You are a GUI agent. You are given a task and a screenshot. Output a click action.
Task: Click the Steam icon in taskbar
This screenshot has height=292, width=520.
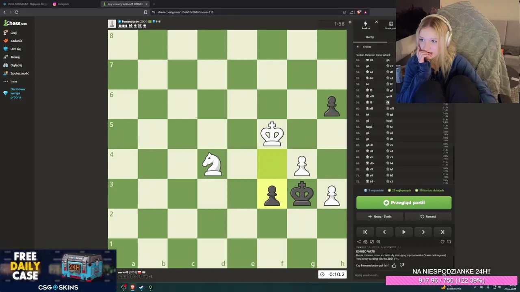tap(141, 287)
